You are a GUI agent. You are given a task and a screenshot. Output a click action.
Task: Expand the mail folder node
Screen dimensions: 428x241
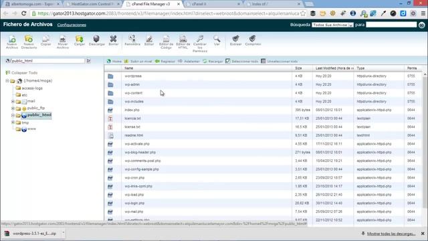click(x=13, y=101)
